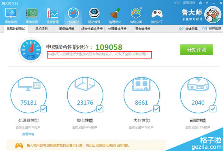The height and width of the screenshot is (151, 223).
Task: Click the disk performance circle icon
Action: [x=198, y=95]
